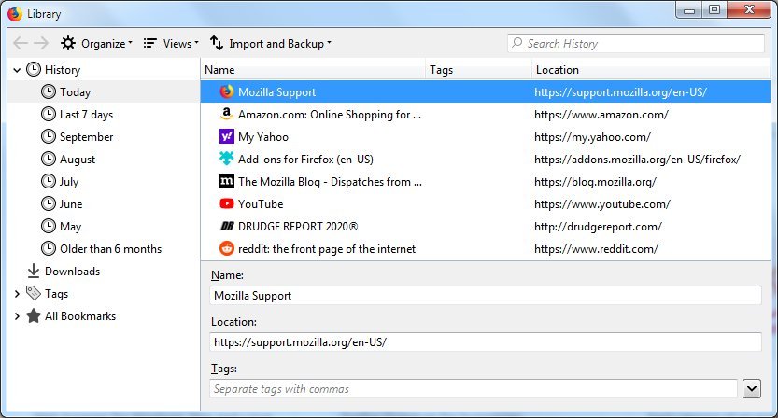This screenshot has width=778, height=418.
Task: Select reddit front page entry
Action: [x=486, y=249]
